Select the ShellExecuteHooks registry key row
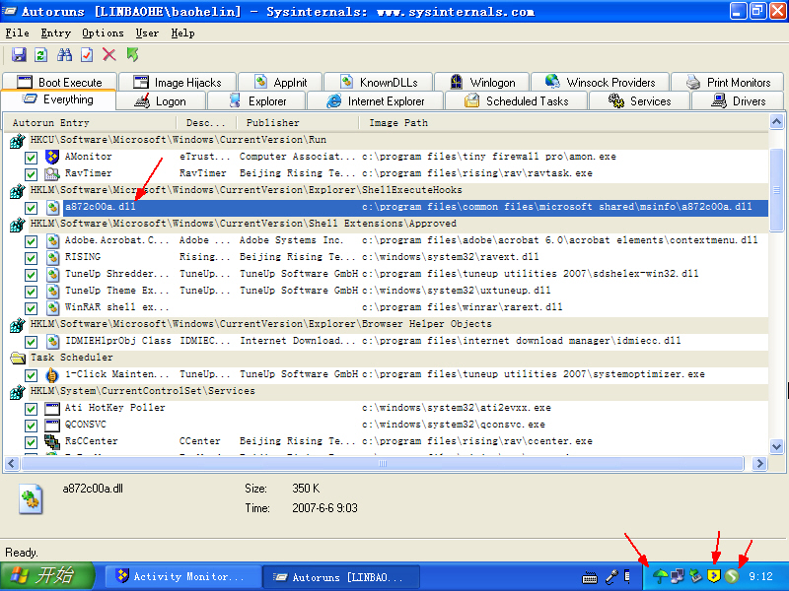Image resolution: width=789 pixels, height=591 pixels. 389,190
